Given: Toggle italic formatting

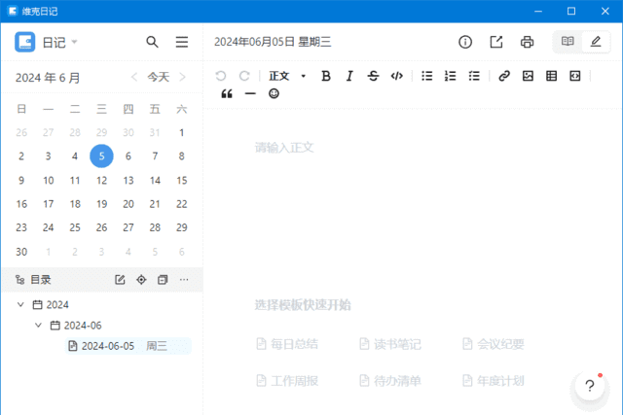Looking at the screenshot, I should click(349, 76).
